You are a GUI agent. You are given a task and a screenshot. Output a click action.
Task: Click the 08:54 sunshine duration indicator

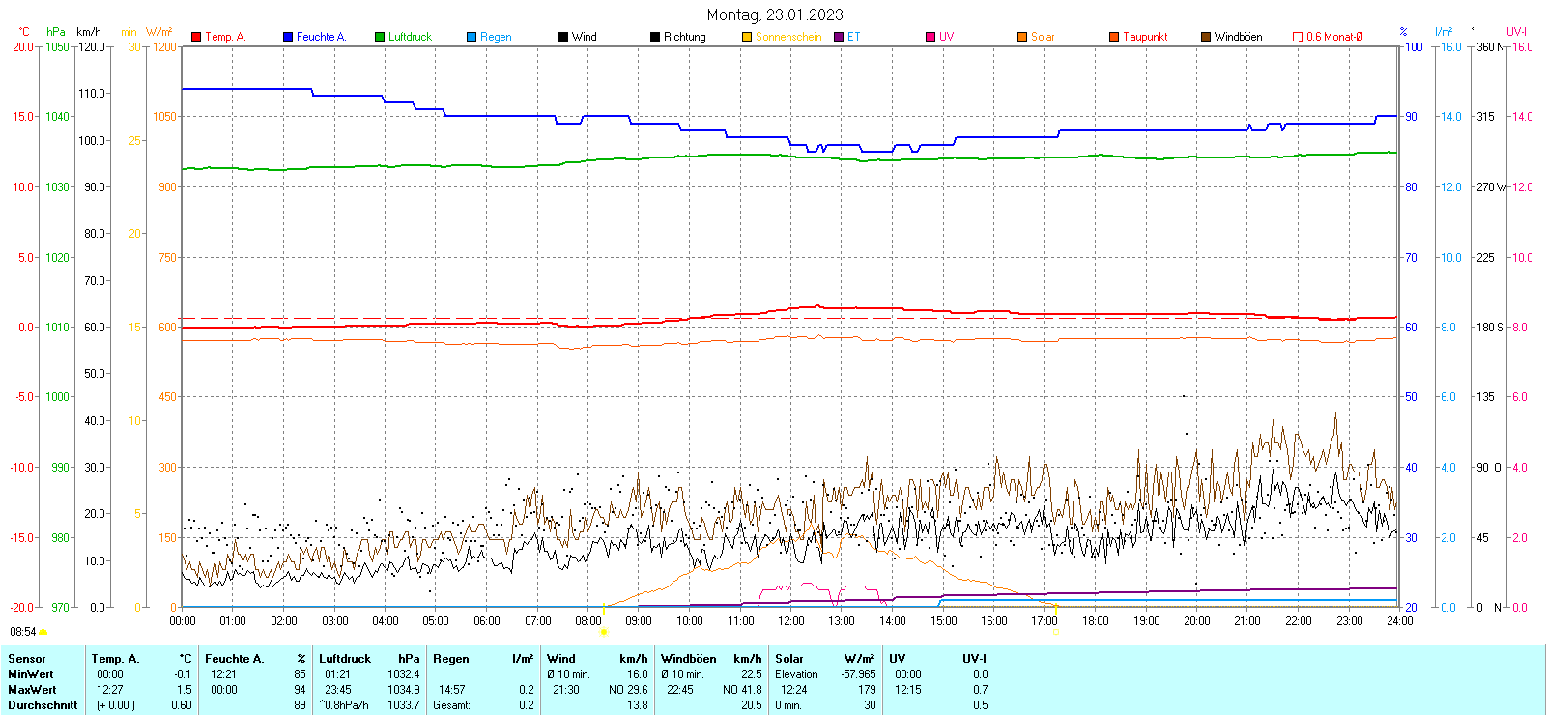[23, 632]
